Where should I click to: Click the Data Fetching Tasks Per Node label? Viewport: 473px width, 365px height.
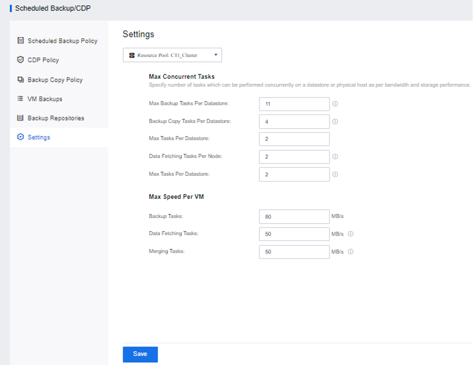tap(186, 156)
